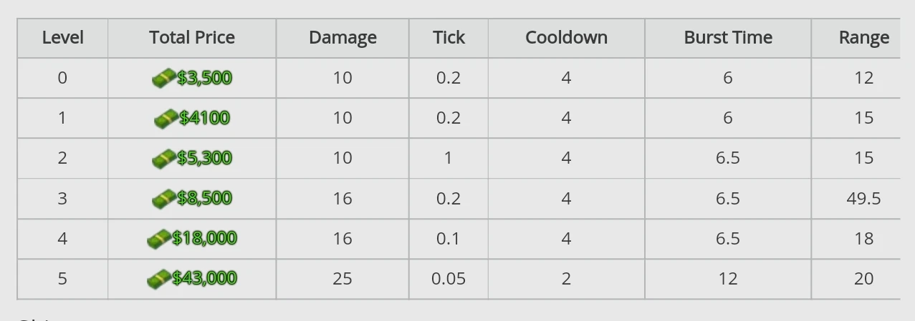Click the Damage column header

(x=342, y=38)
